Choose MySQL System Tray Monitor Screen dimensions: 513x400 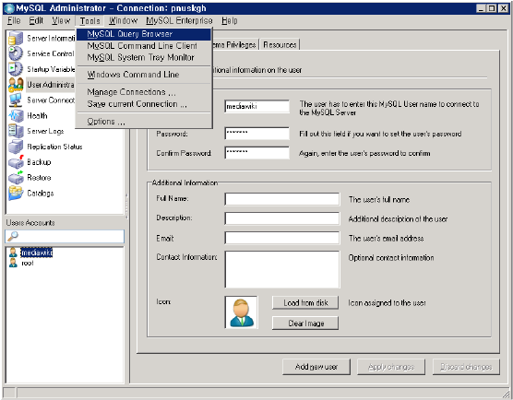(144, 57)
